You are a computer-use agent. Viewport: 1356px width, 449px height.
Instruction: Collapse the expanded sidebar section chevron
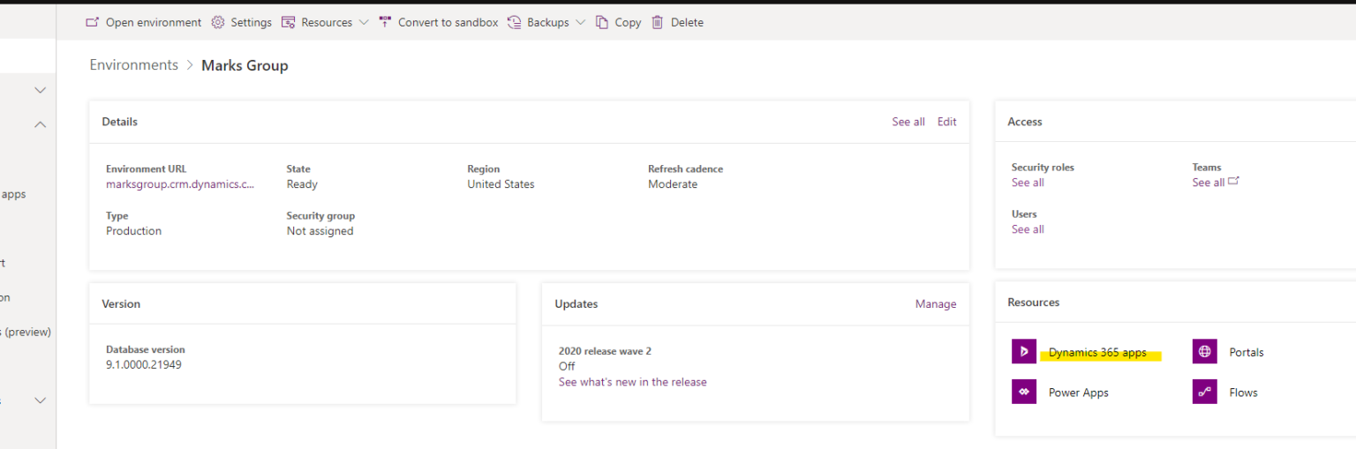40,125
